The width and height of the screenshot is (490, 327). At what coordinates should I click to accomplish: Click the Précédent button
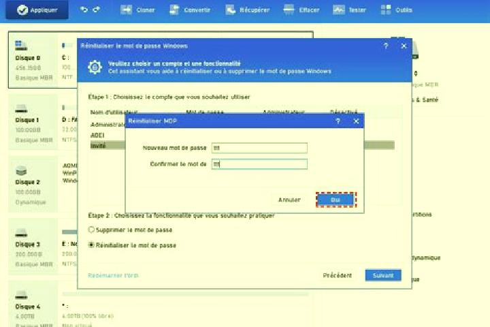tap(337, 275)
